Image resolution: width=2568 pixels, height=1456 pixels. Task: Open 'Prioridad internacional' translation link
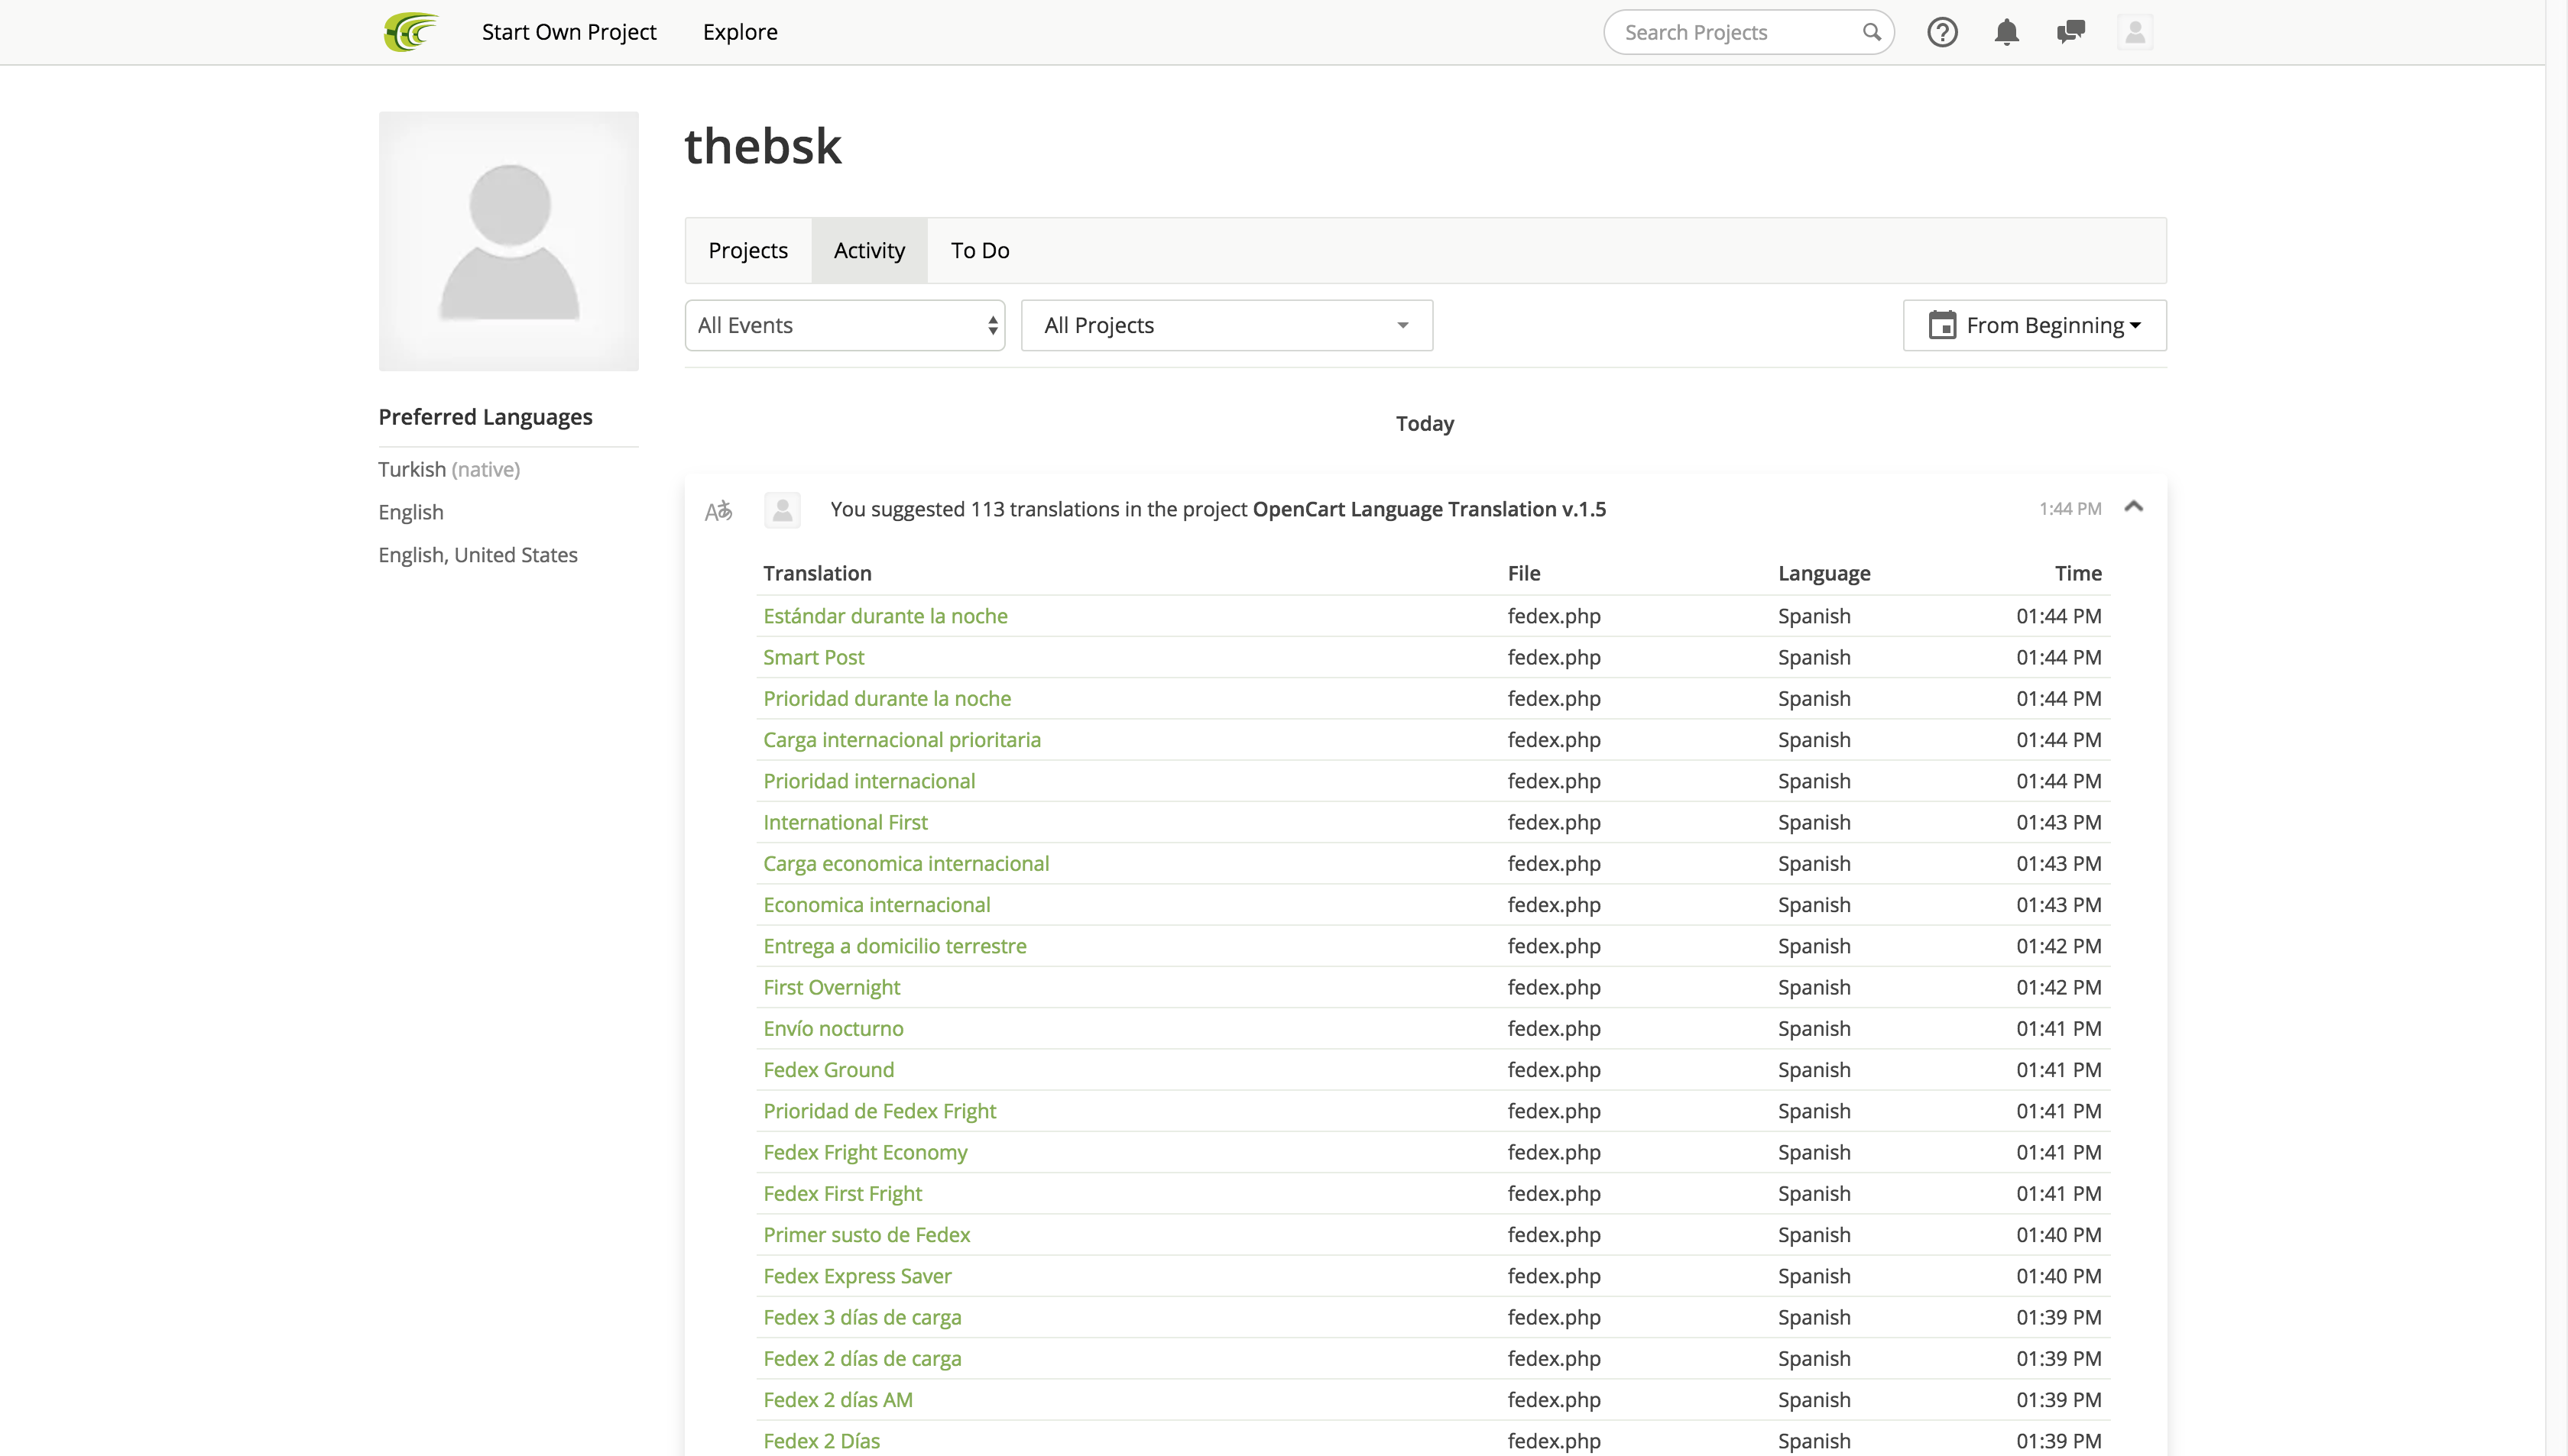pos(868,781)
